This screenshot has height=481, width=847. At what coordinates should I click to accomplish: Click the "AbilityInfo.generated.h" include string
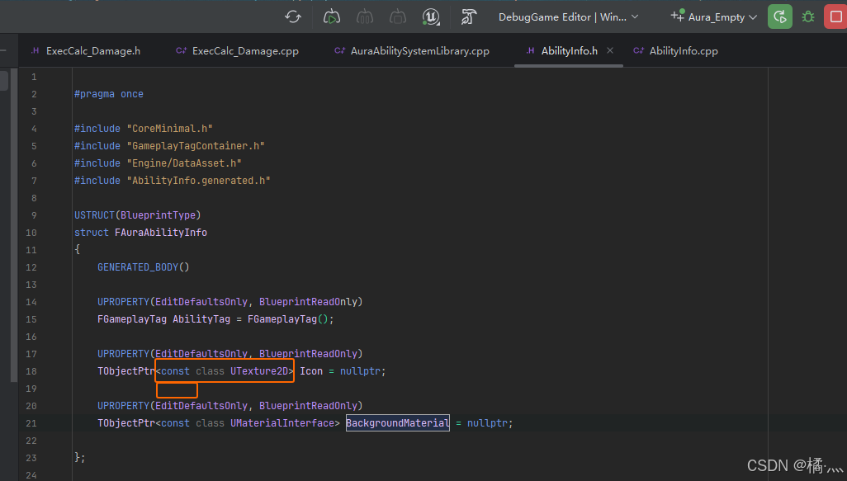[x=198, y=181]
